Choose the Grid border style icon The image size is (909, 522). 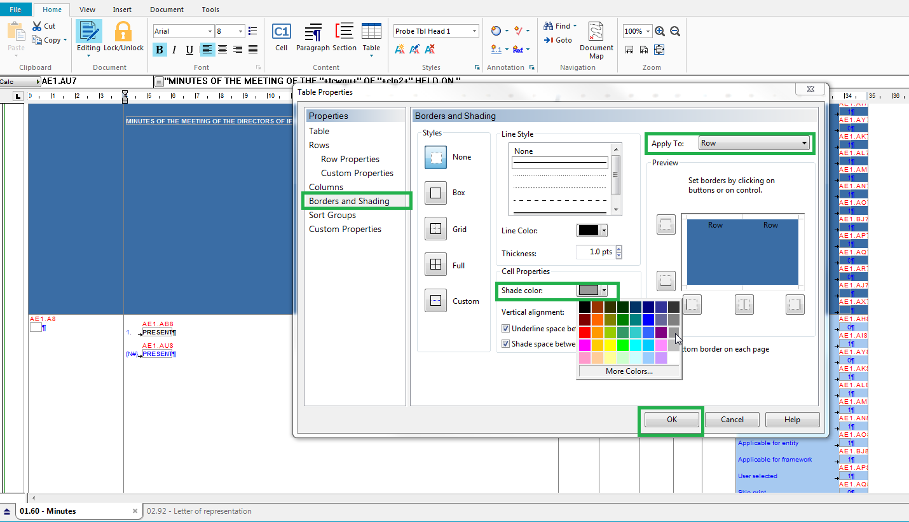click(435, 229)
